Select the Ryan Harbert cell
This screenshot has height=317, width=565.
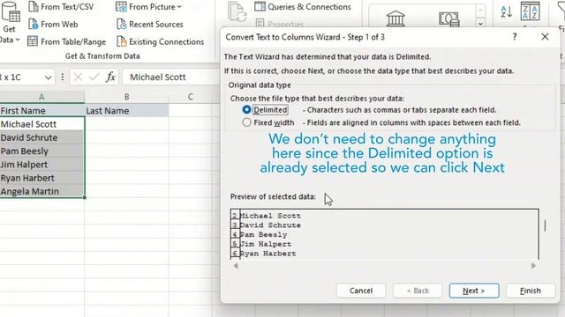point(41,178)
